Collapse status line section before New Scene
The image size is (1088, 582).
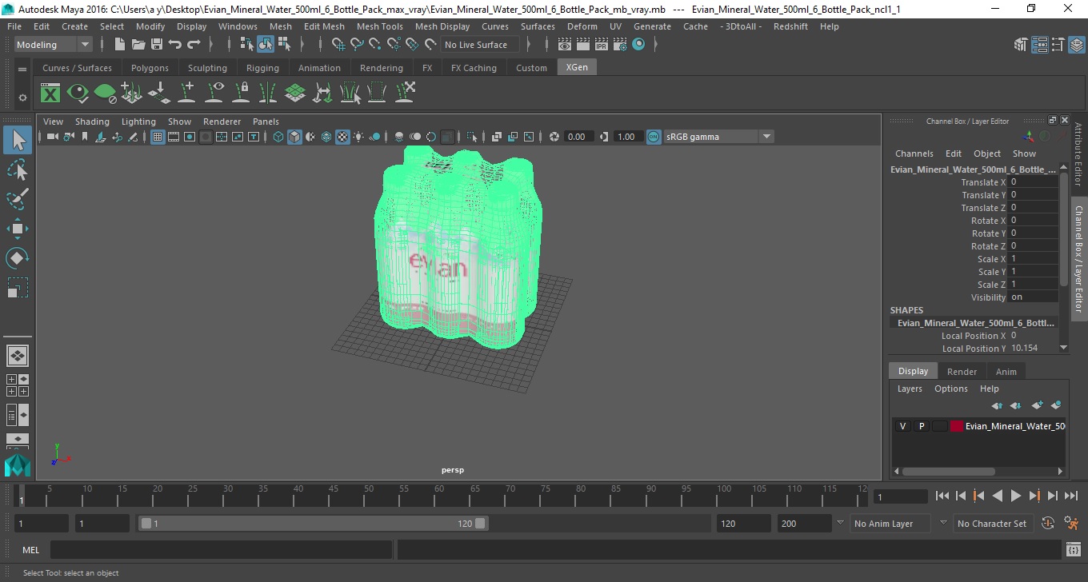(x=103, y=45)
